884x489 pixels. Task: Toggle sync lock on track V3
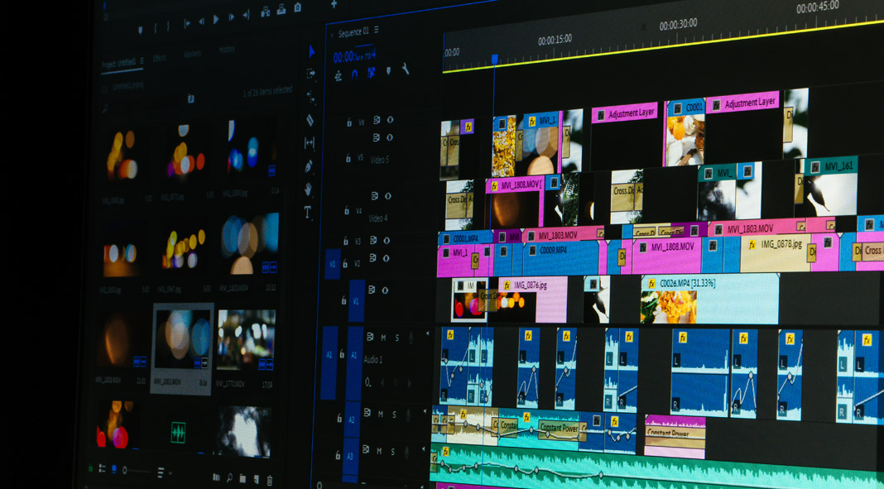point(372,240)
